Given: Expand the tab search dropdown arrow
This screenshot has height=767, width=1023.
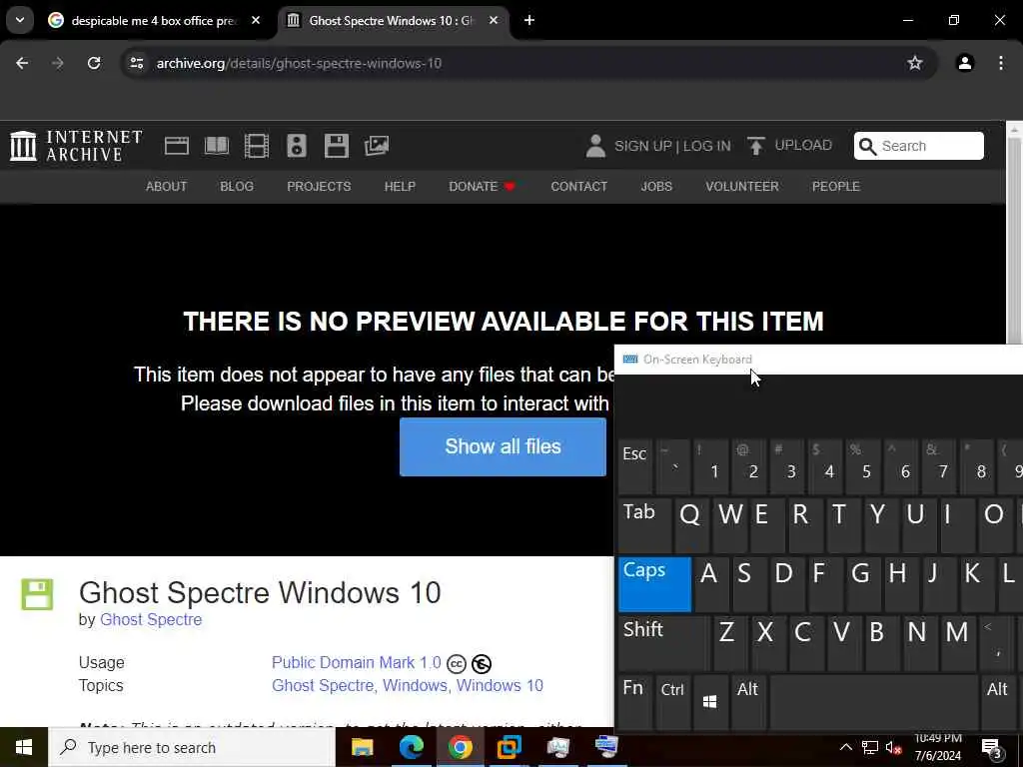Looking at the screenshot, I should click(20, 20).
